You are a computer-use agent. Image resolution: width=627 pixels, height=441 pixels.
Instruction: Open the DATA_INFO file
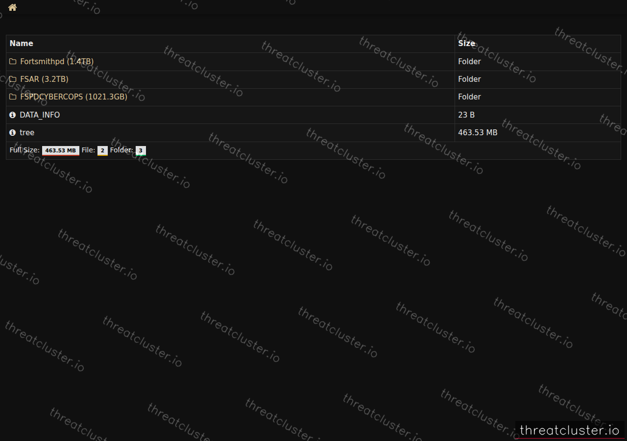point(40,115)
